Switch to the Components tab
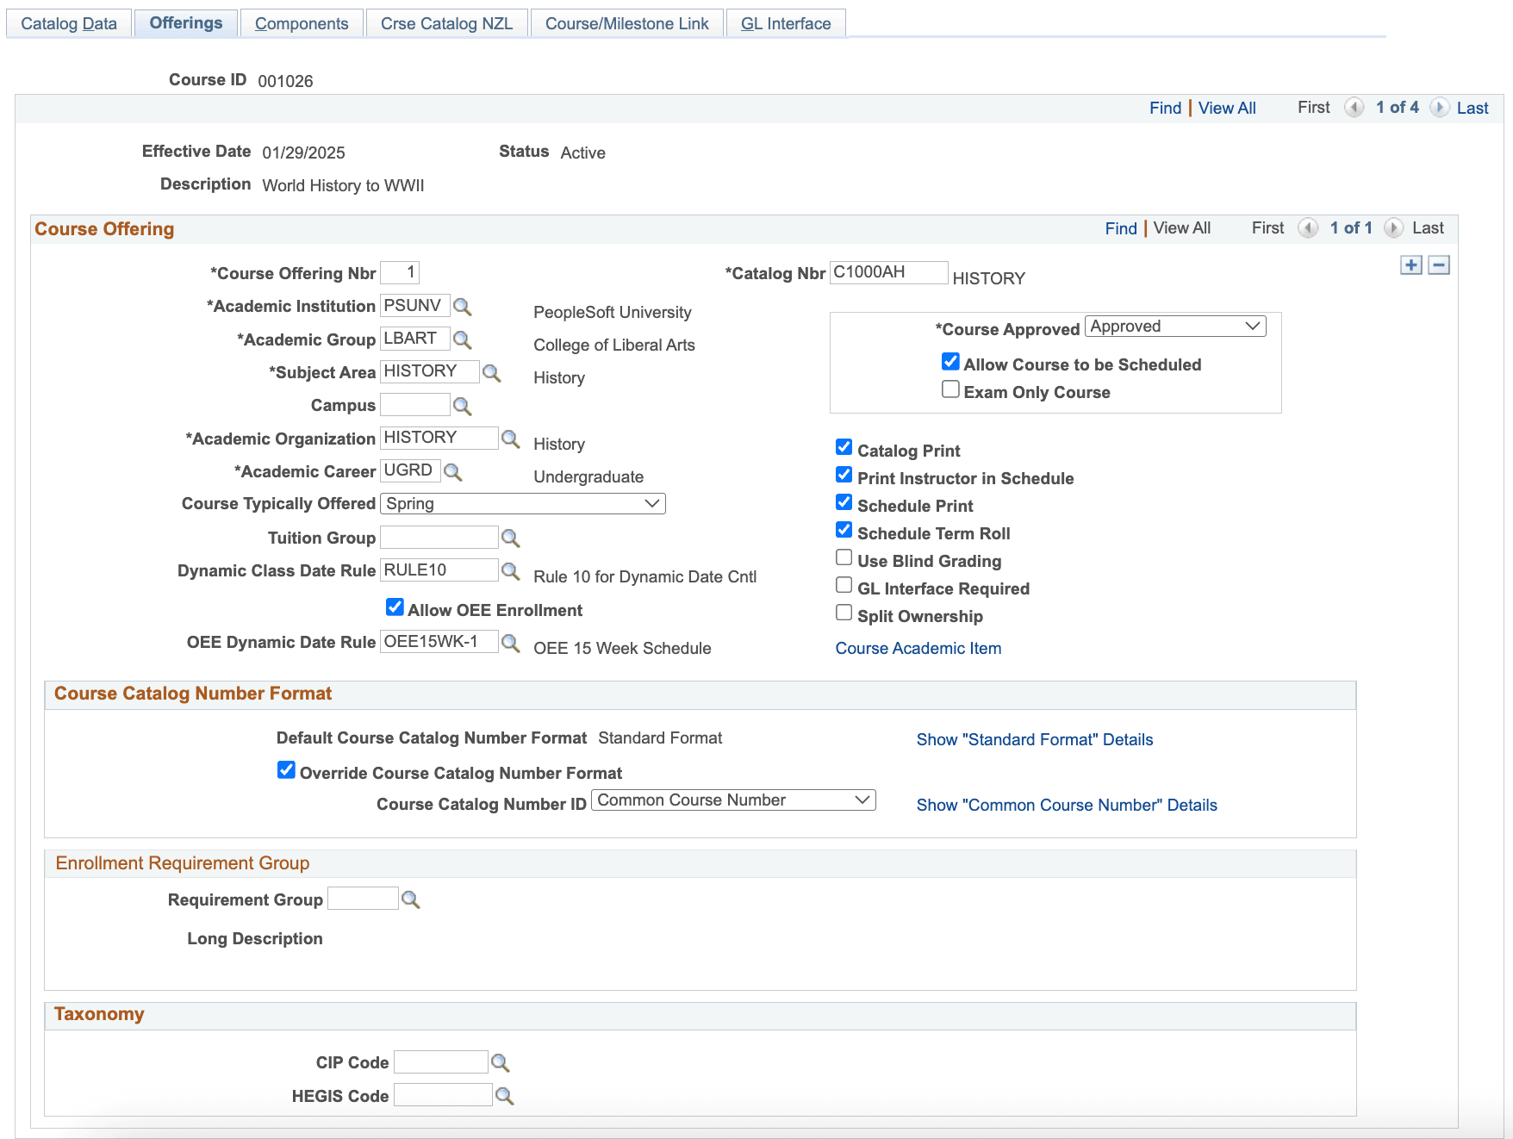 [x=302, y=23]
